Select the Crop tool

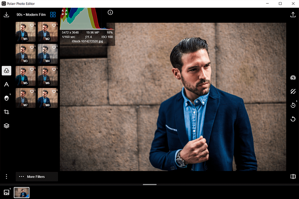tap(6, 112)
